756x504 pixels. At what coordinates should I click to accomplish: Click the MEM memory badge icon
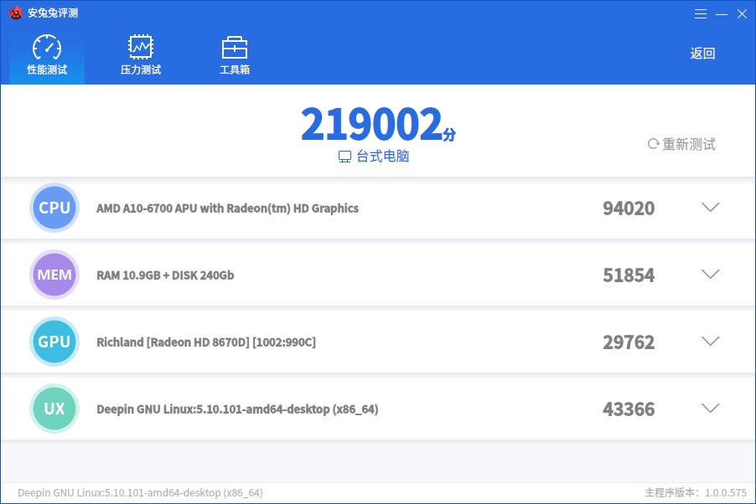pos(54,274)
